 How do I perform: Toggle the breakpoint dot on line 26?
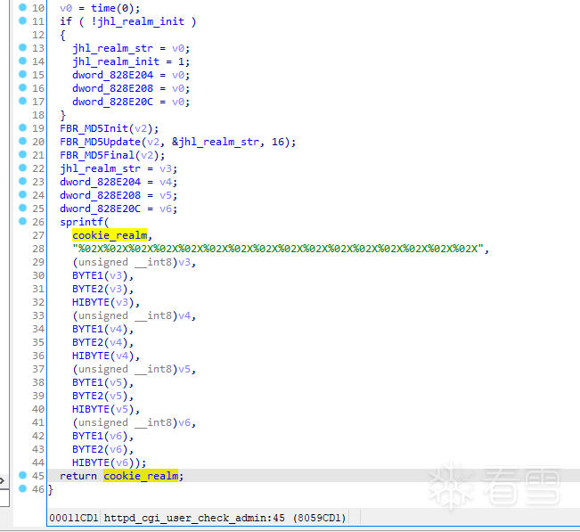pyautogui.click(x=22, y=221)
